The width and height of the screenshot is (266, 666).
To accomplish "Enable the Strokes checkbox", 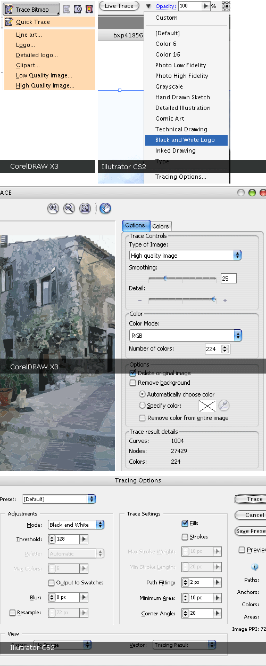I will (x=185, y=537).
